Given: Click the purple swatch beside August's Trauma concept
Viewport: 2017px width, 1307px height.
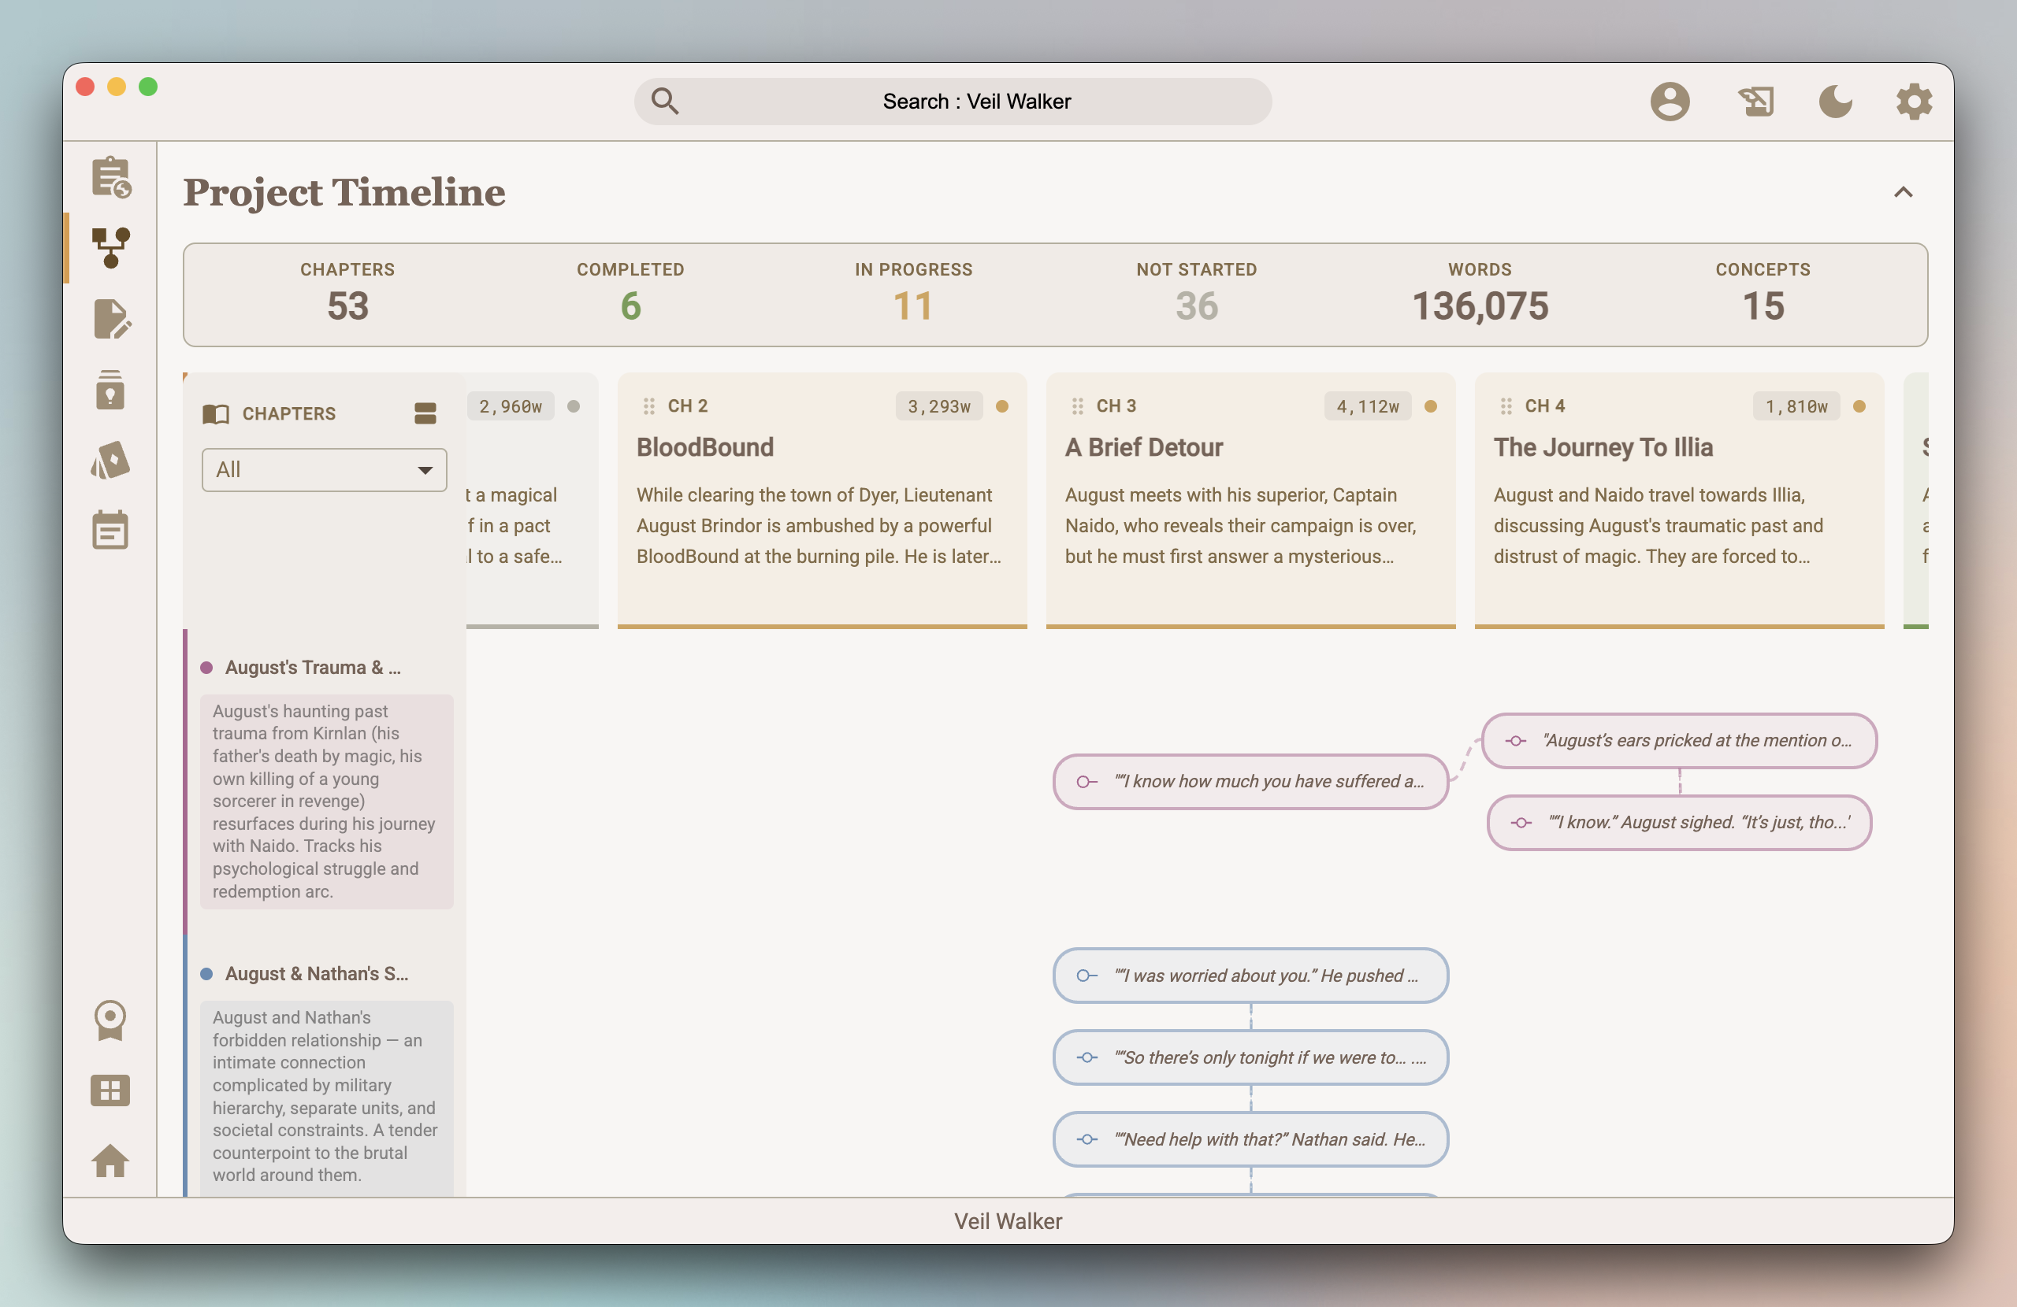Looking at the screenshot, I should click(206, 667).
